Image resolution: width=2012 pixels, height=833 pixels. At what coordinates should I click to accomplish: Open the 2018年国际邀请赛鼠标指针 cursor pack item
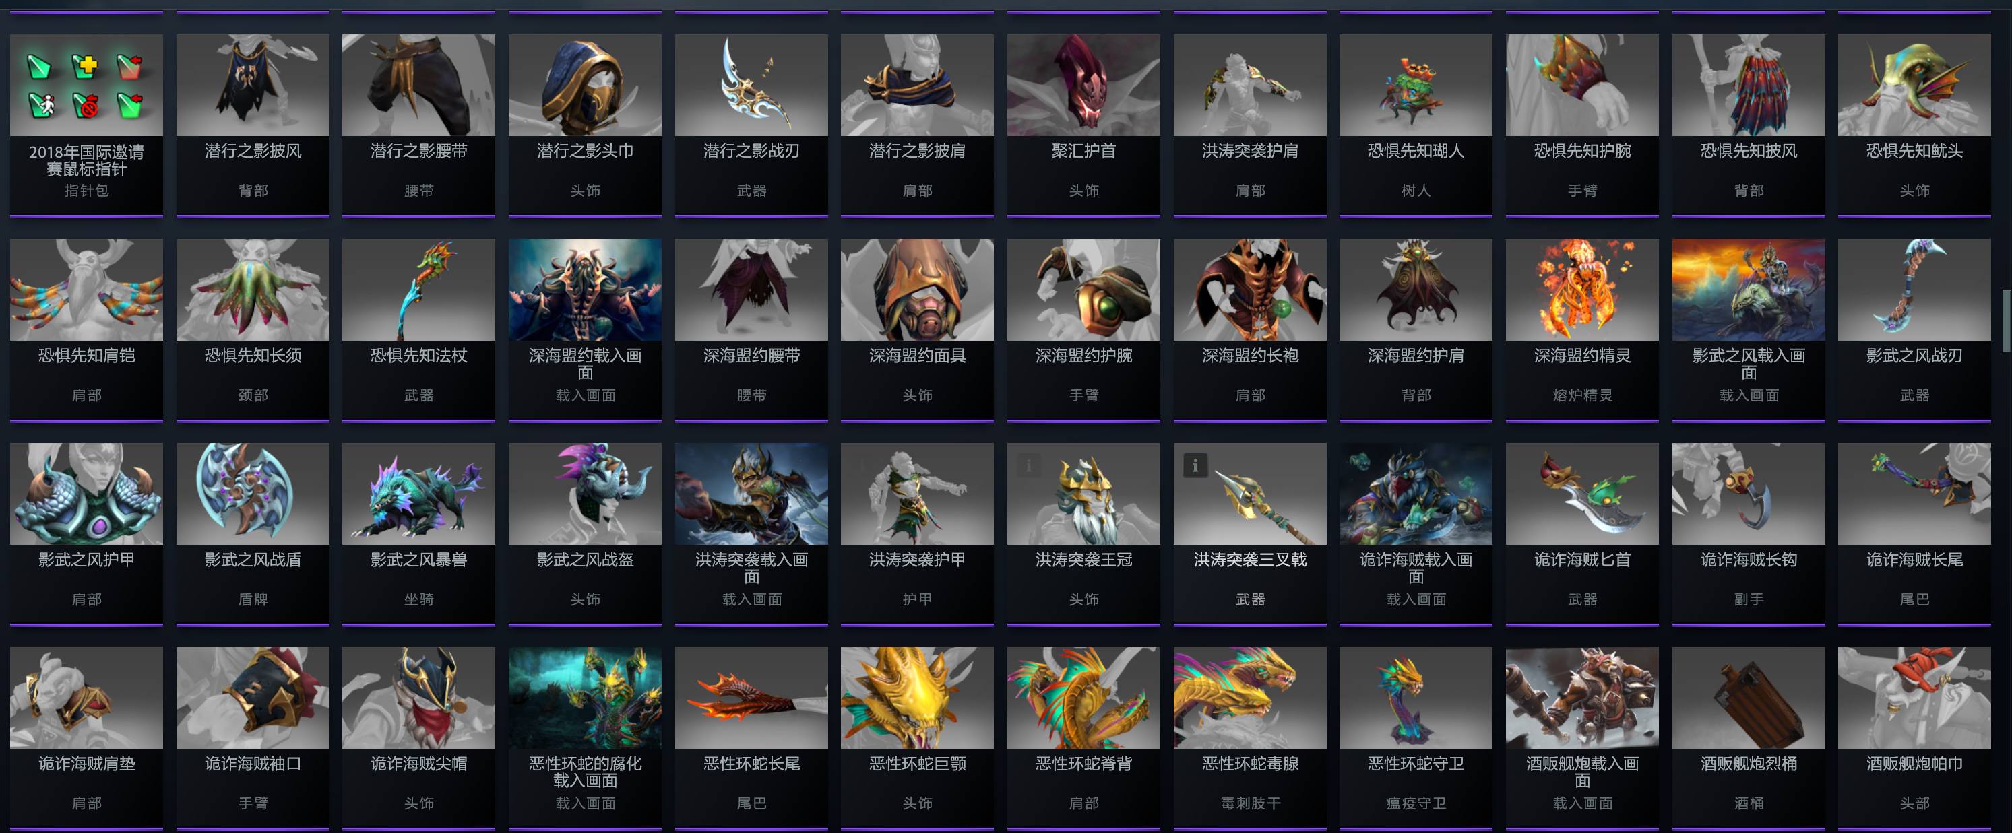tap(86, 125)
